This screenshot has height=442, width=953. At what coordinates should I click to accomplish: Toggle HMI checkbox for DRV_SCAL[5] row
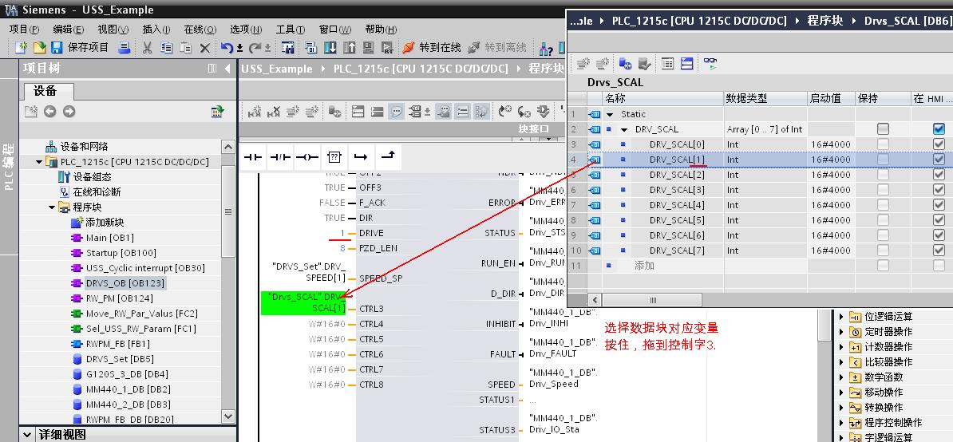(939, 219)
